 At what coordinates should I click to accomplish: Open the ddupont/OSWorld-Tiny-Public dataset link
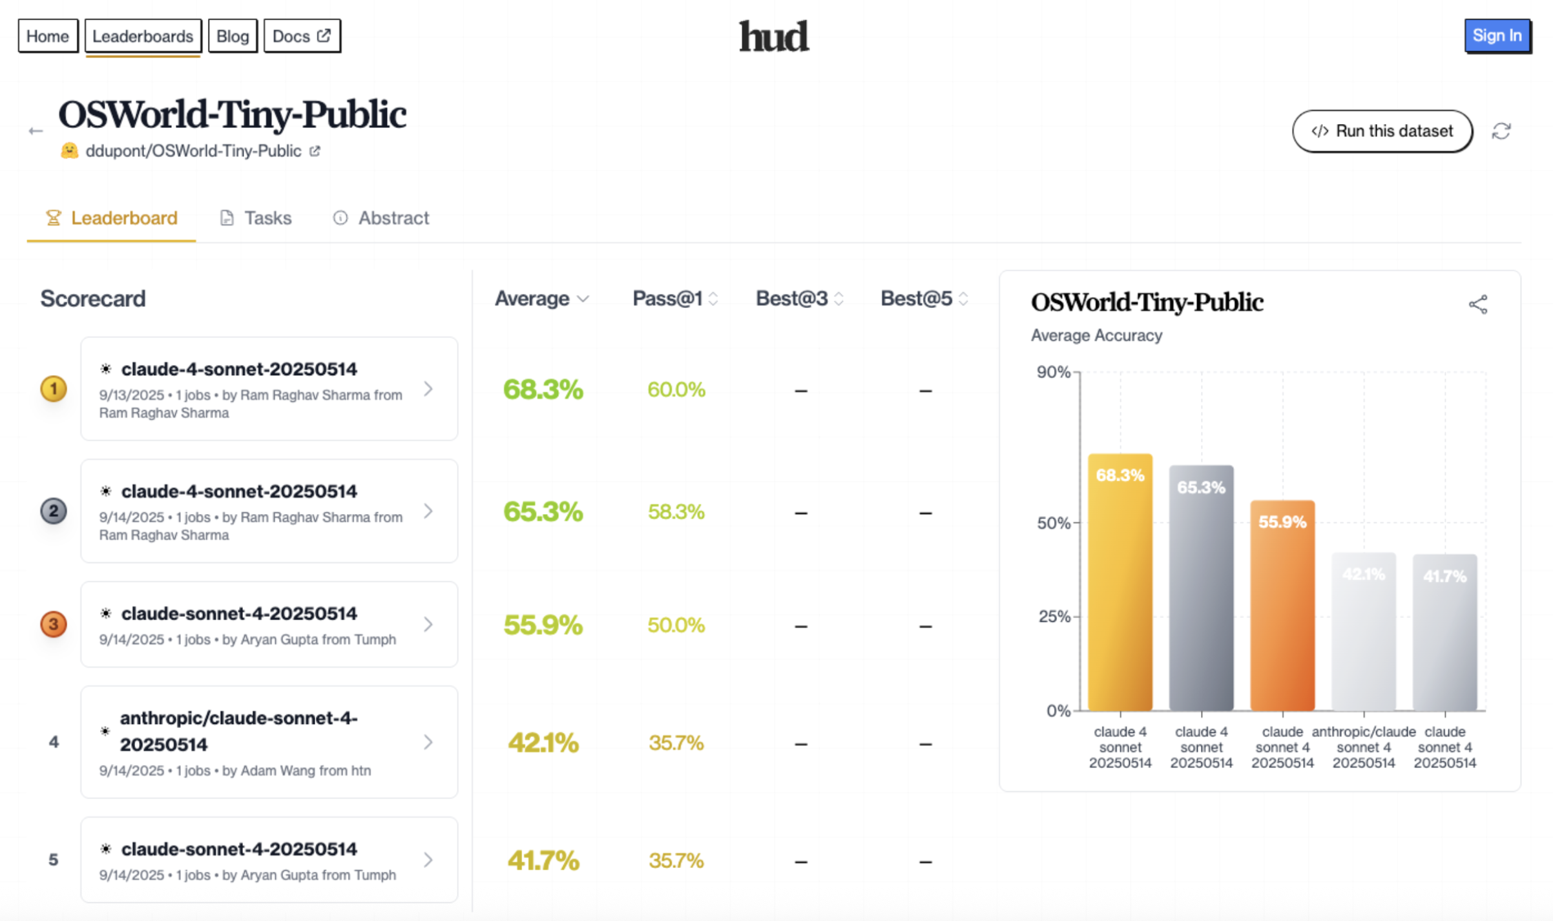194,150
